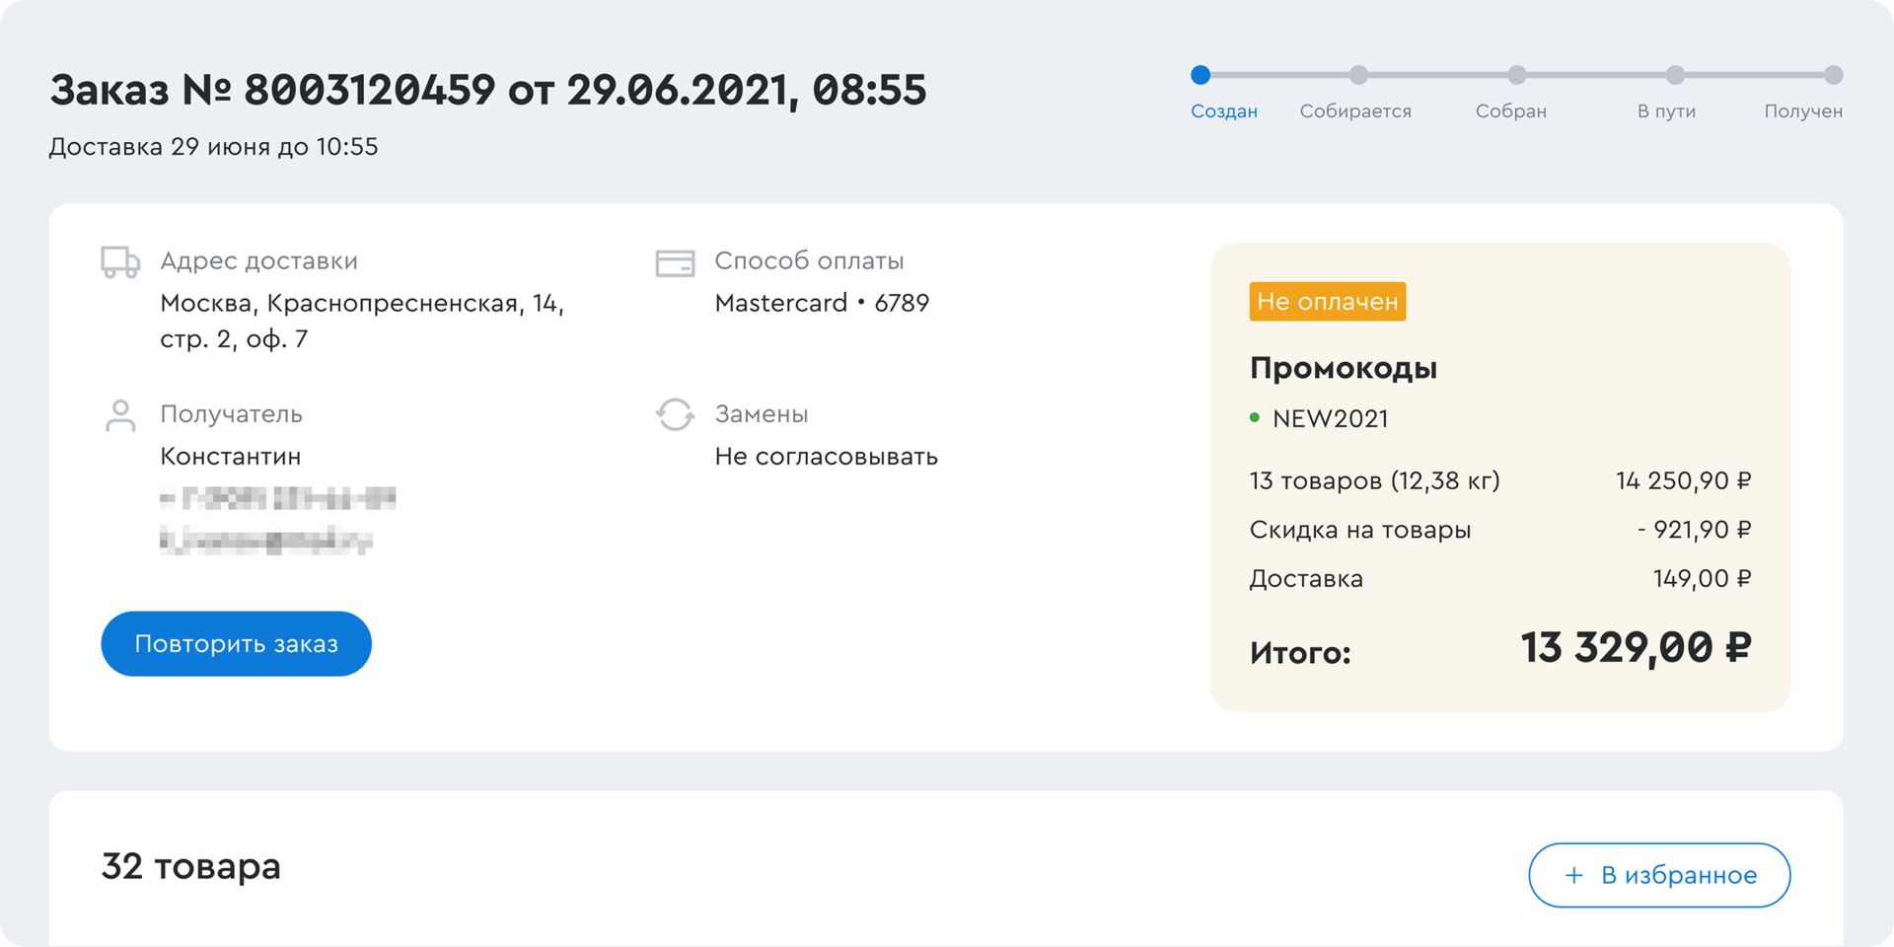Screen dimensions: 1894x947
Task: Select the NEW2021 promo code entry
Action: pos(1329,418)
